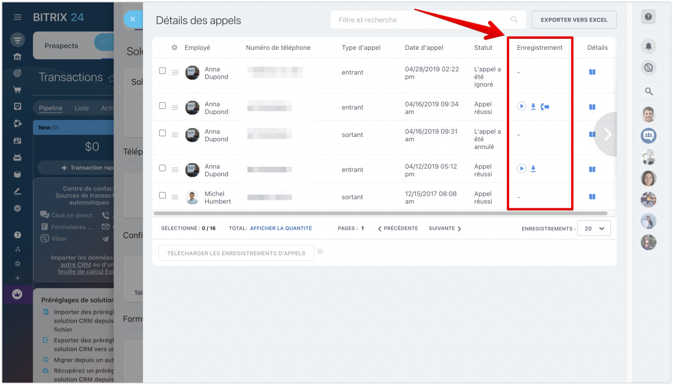Open details book icon for Michel Humbert call
The width and height of the screenshot is (673, 385).
pos(592,197)
